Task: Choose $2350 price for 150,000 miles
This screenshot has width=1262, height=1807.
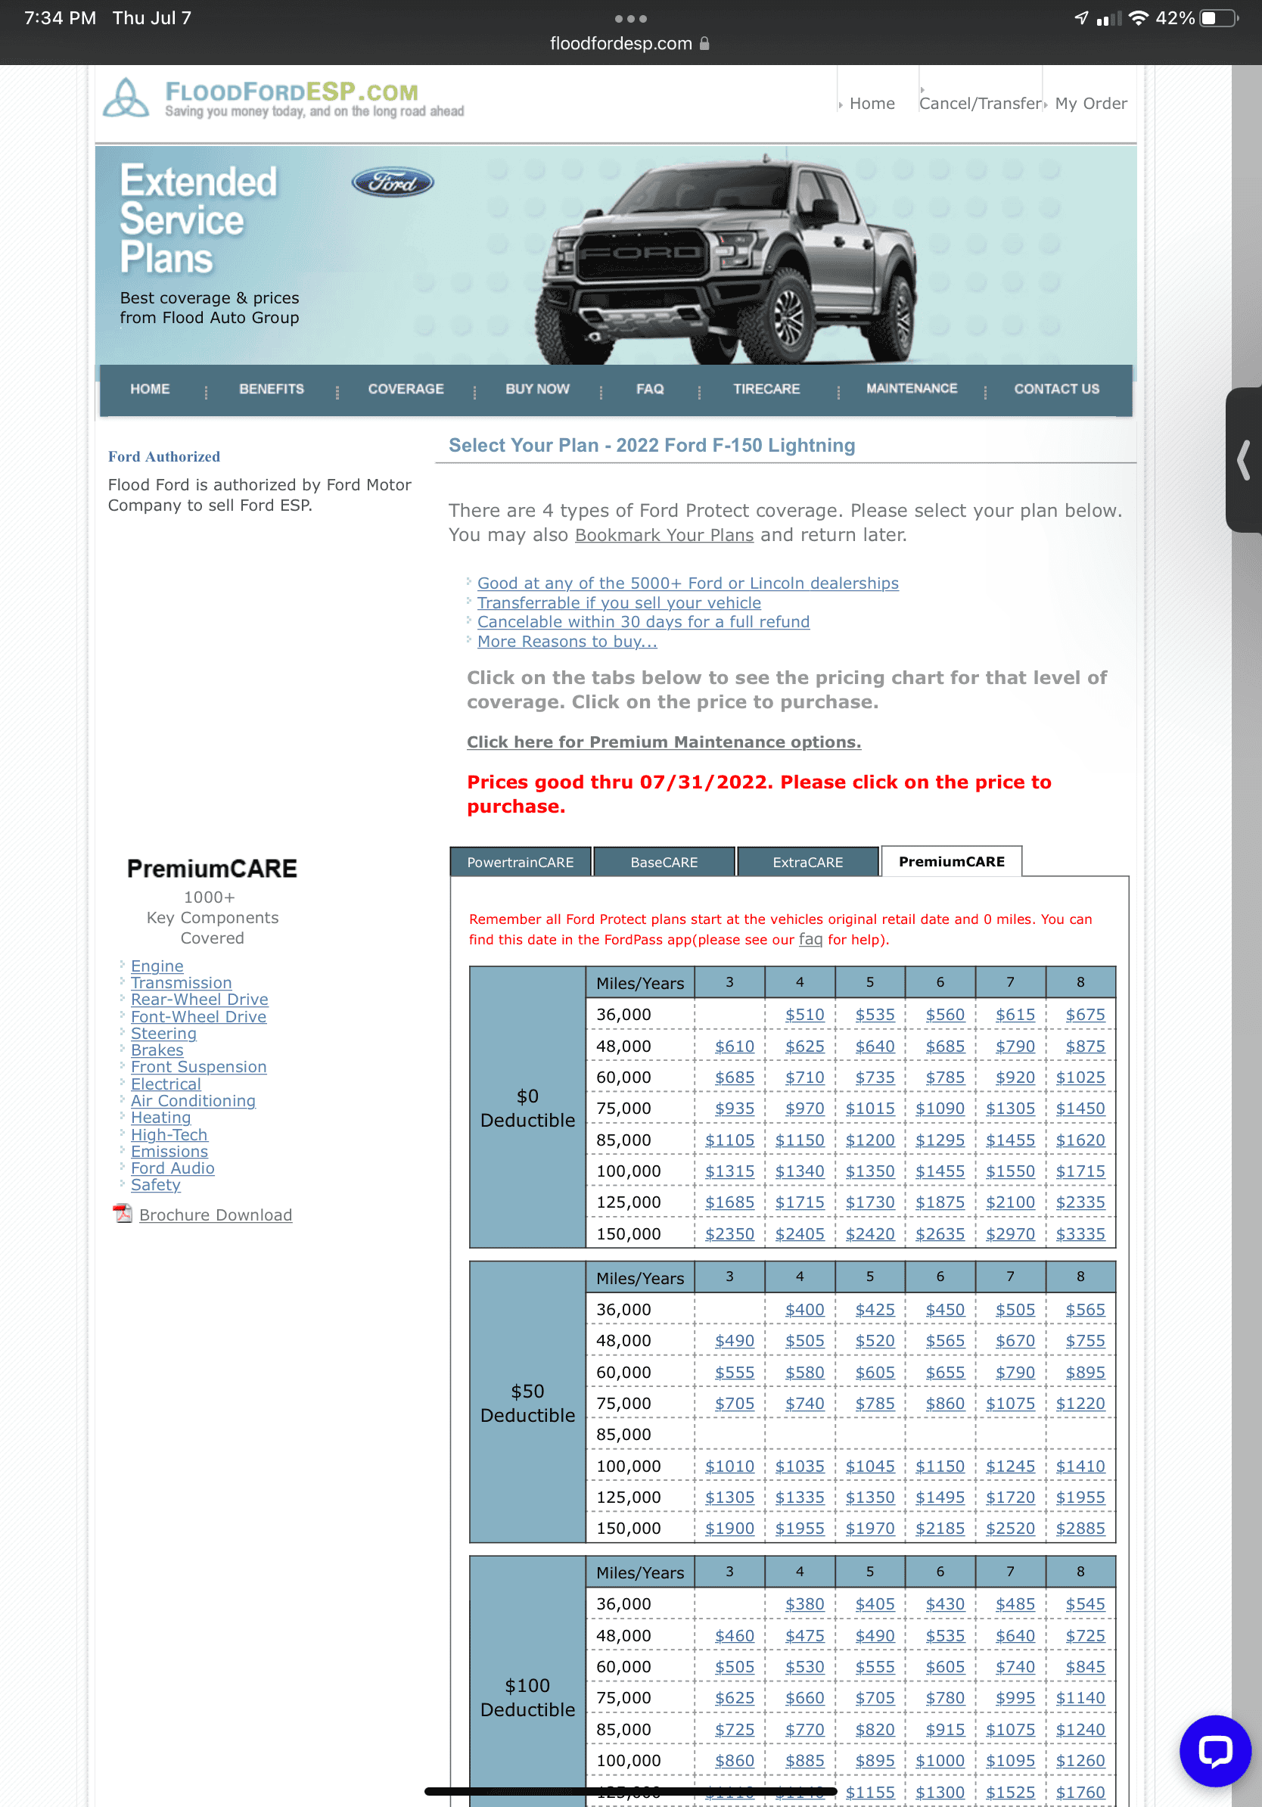Action: click(x=729, y=1233)
